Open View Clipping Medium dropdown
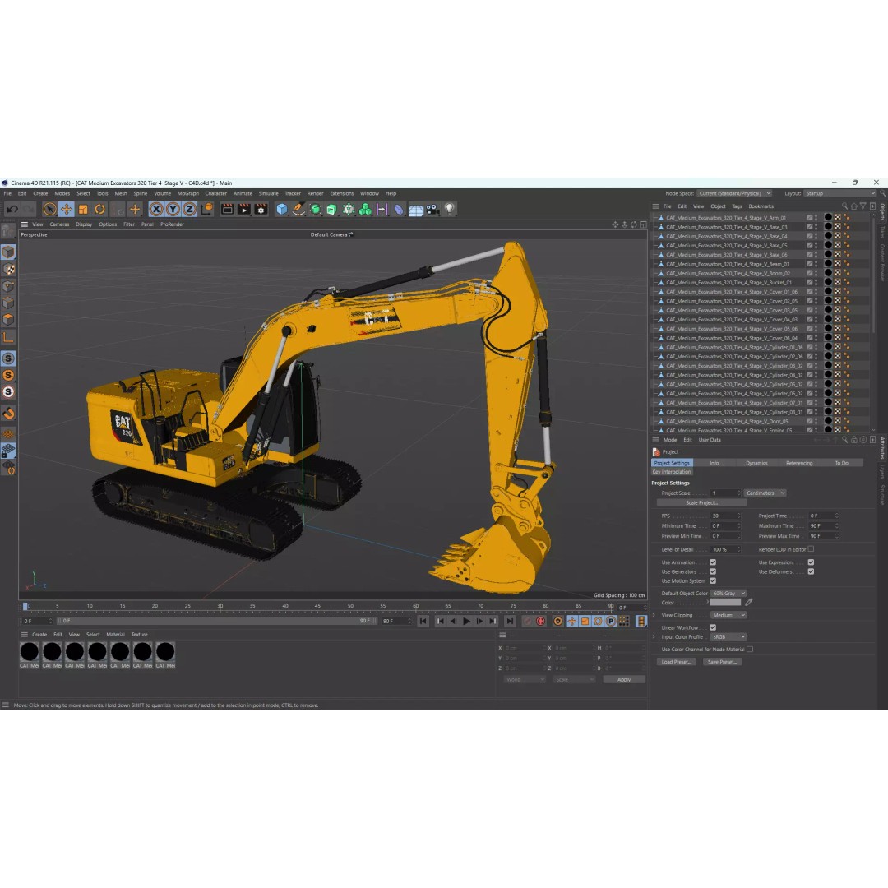Screen dimensions: 888x888 (728, 615)
